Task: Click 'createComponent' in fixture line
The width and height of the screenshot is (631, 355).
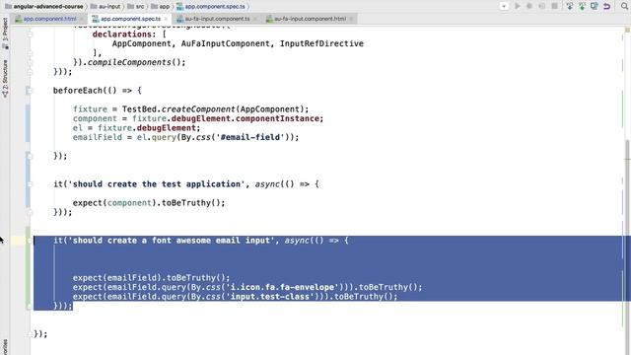Action: click(198, 109)
